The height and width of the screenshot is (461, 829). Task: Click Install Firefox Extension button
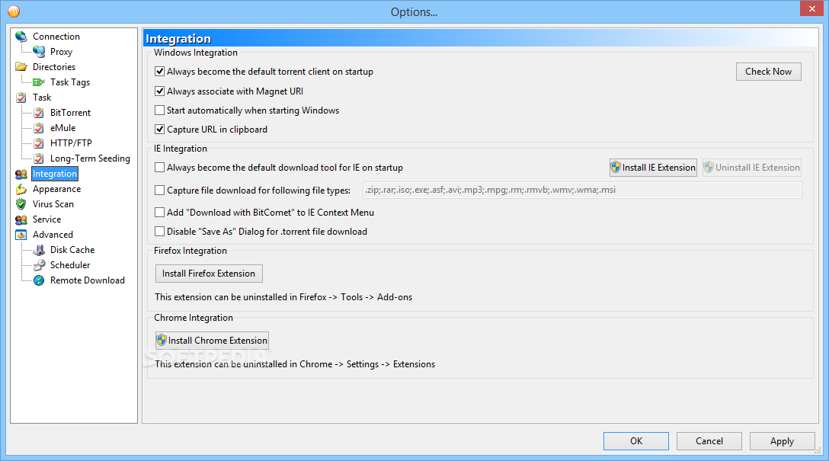pyautogui.click(x=209, y=274)
